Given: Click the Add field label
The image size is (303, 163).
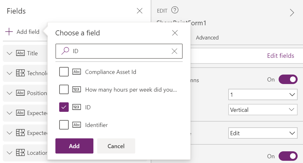Looking at the screenshot, I should tap(28, 32).
